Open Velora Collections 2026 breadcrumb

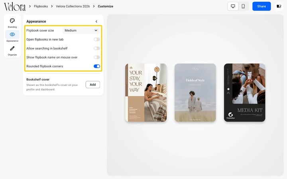click(x=73, y=6)
